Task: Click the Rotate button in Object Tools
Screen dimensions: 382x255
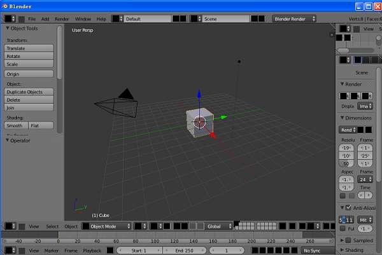Action: 29,56
